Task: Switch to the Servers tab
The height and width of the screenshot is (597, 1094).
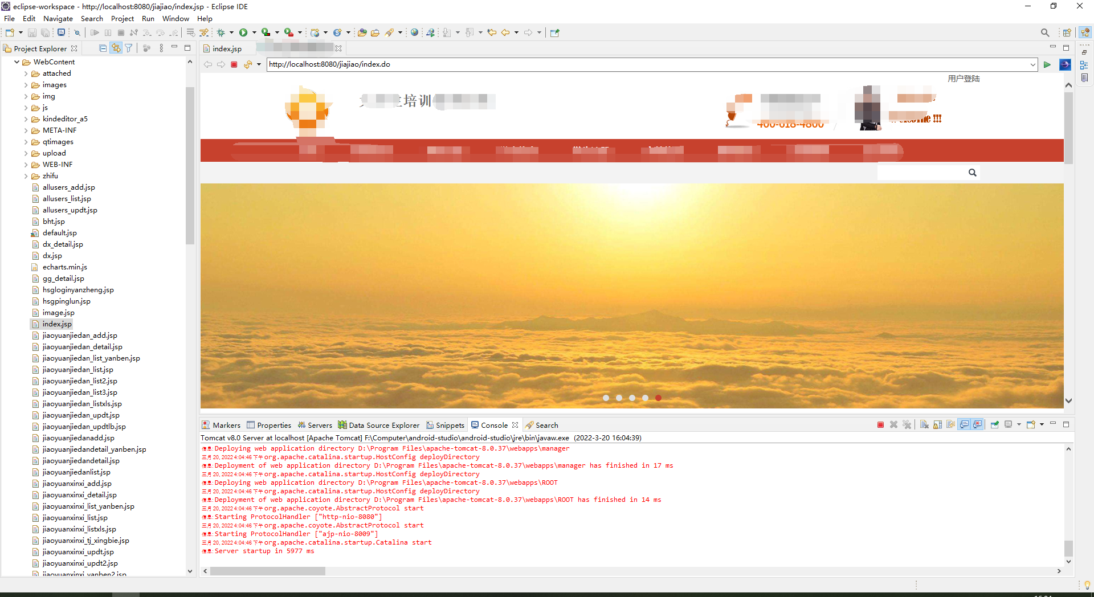Action: point(315,425)
